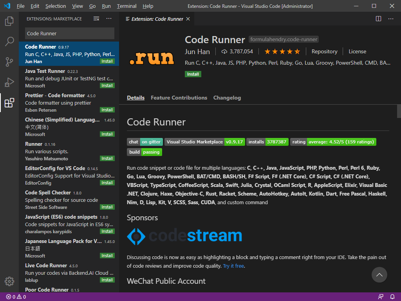Install Code Spell Checker
The width and height of the screenshot is (401, 301).
(107, 207)
